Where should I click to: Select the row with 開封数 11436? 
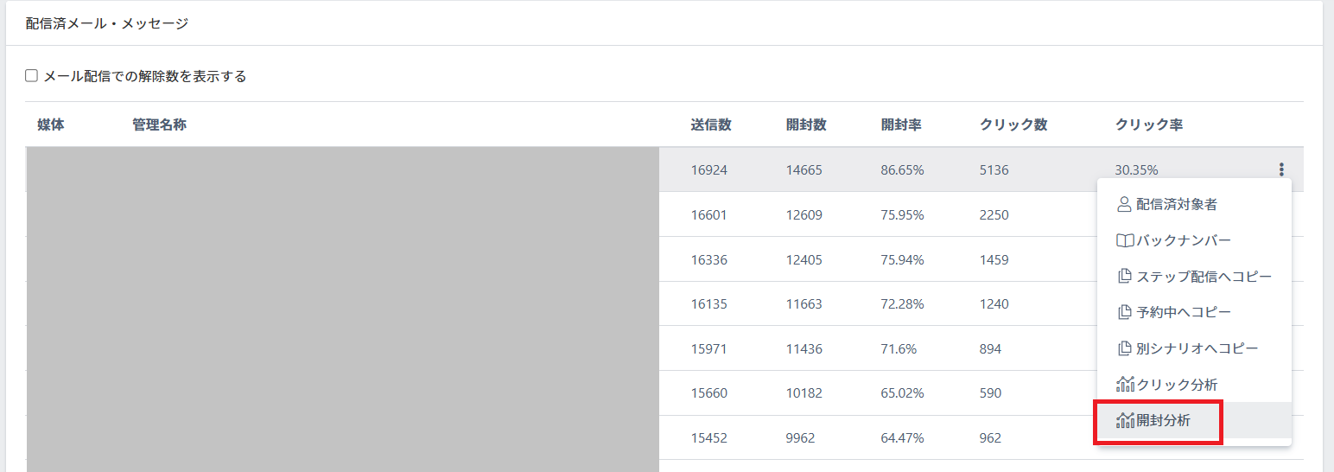pos(804,349)
